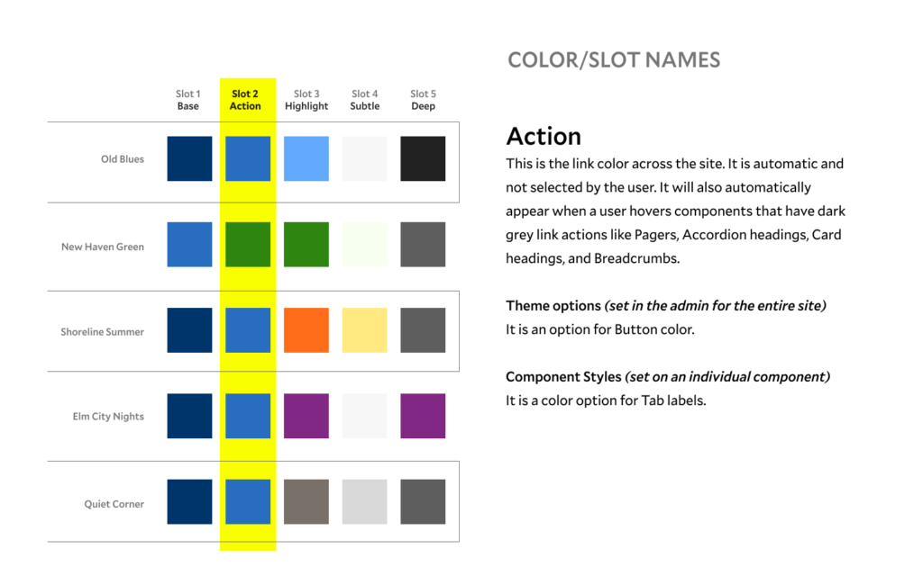Viewport: 923px width, 585px height.
Task: Click the Slot 1 Base column header
Action: coord(188,100)
